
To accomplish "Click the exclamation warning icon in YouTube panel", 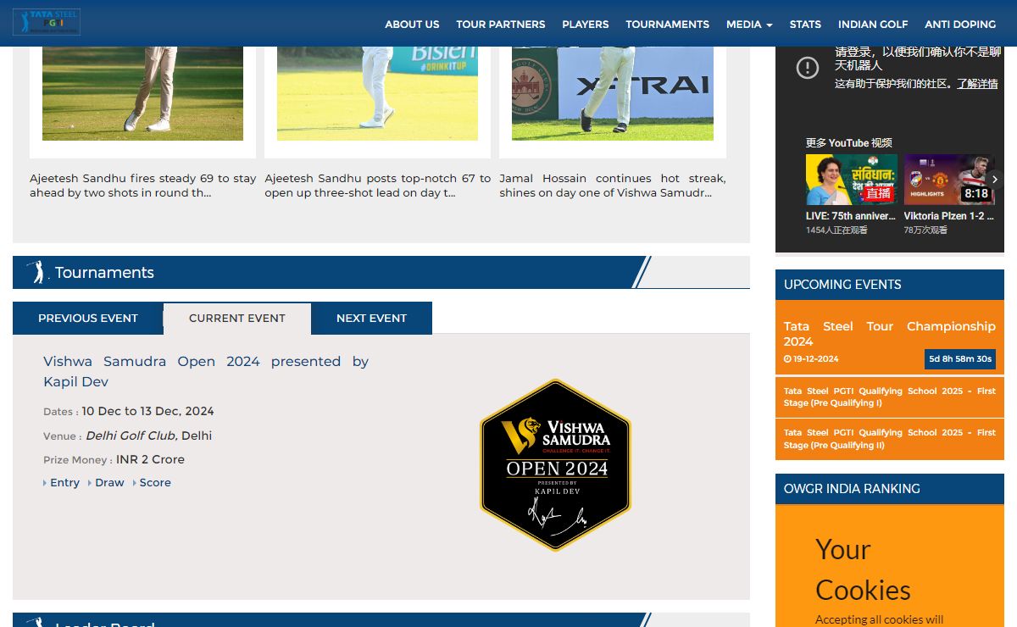I will 808,68.
